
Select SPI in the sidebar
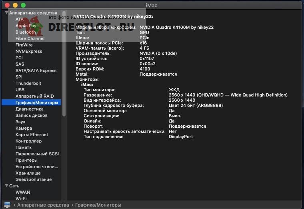19,77
